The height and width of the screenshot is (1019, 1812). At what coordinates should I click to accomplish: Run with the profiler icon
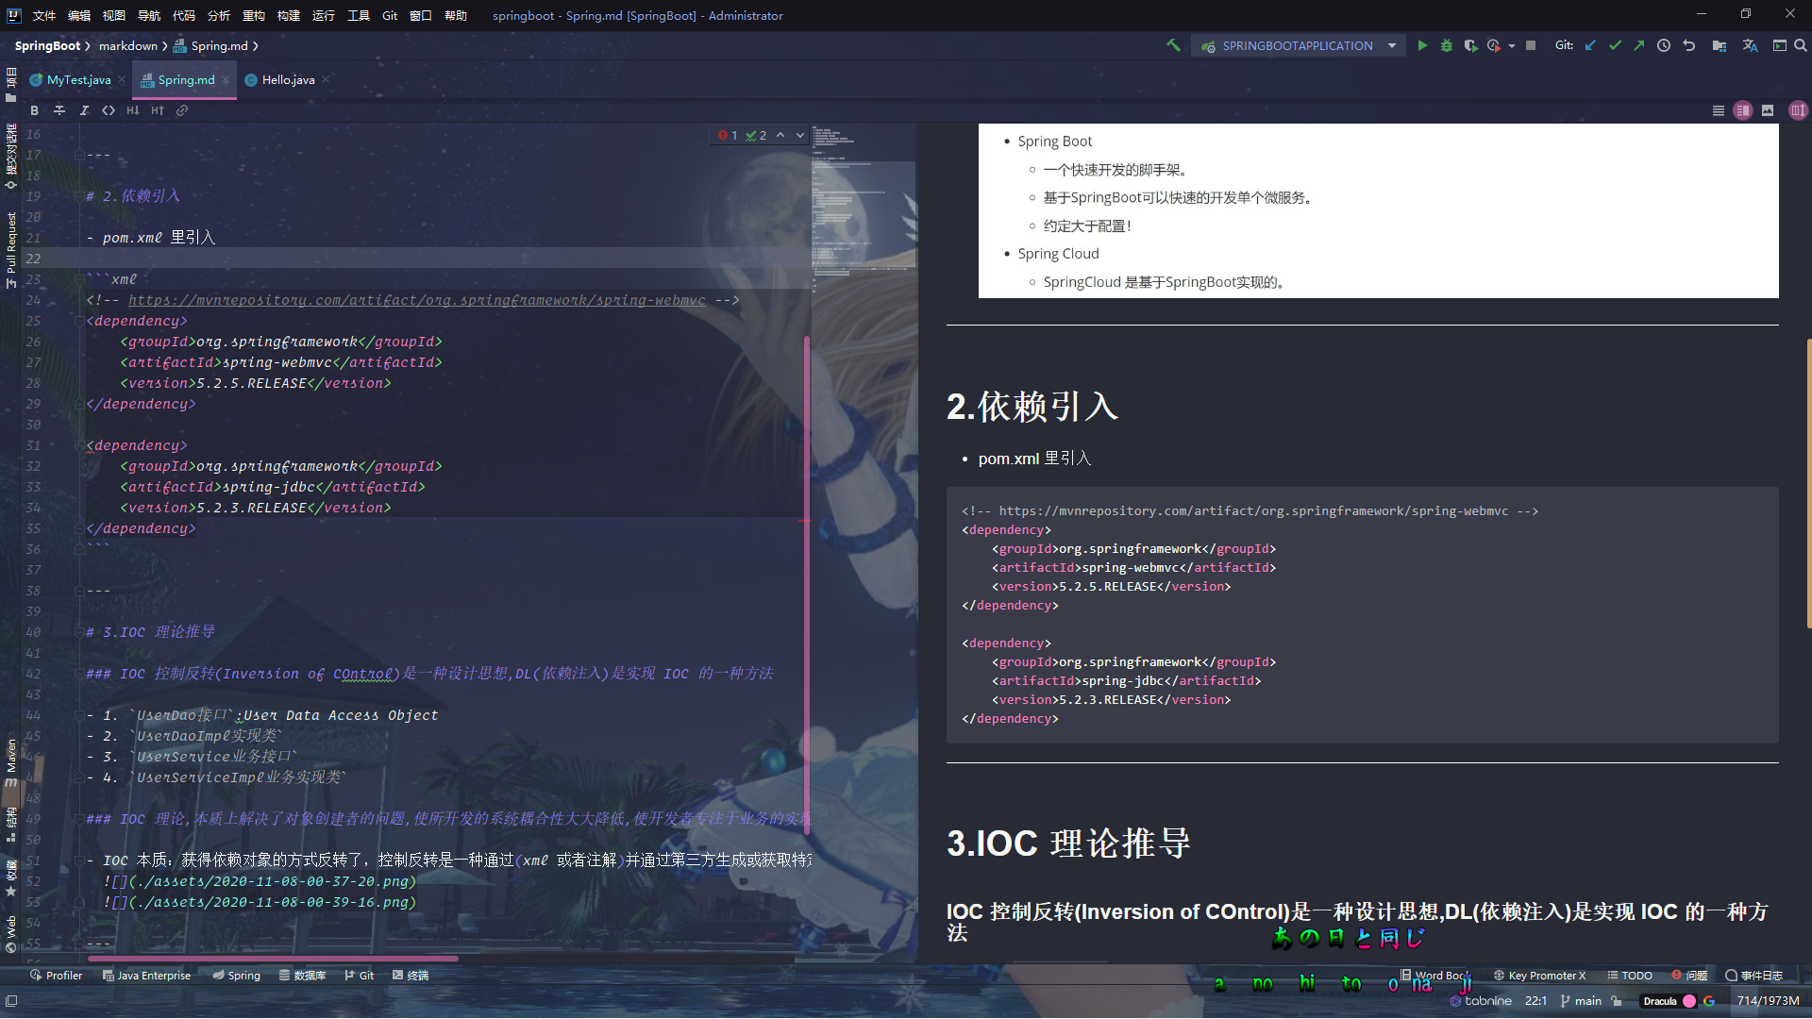(1493, 45)
